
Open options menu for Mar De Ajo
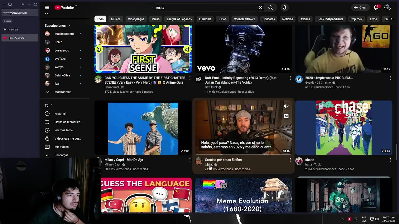[190, 160]
